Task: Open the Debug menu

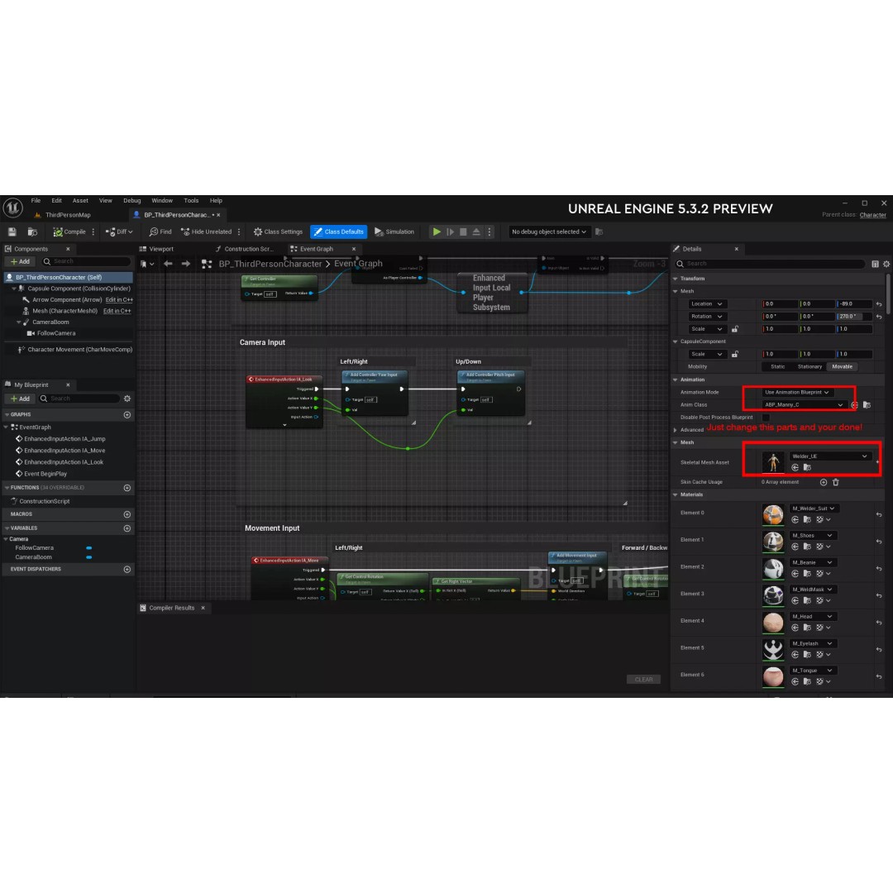Action: (132, 200)
